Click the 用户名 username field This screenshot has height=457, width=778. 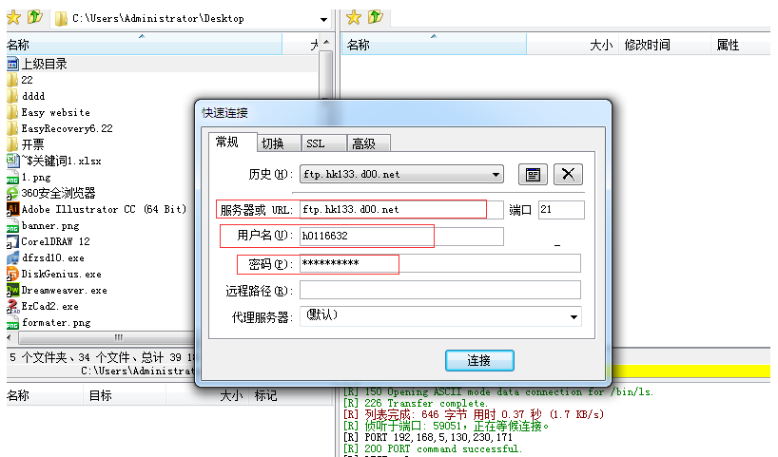pos(401,236)
